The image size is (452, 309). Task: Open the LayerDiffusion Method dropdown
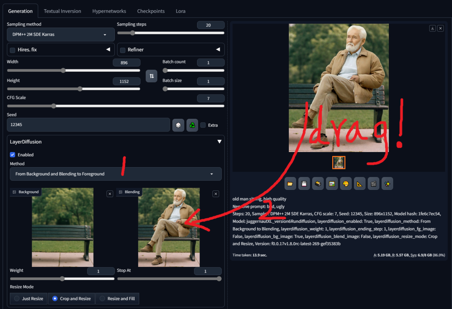[x=116, y=174]
